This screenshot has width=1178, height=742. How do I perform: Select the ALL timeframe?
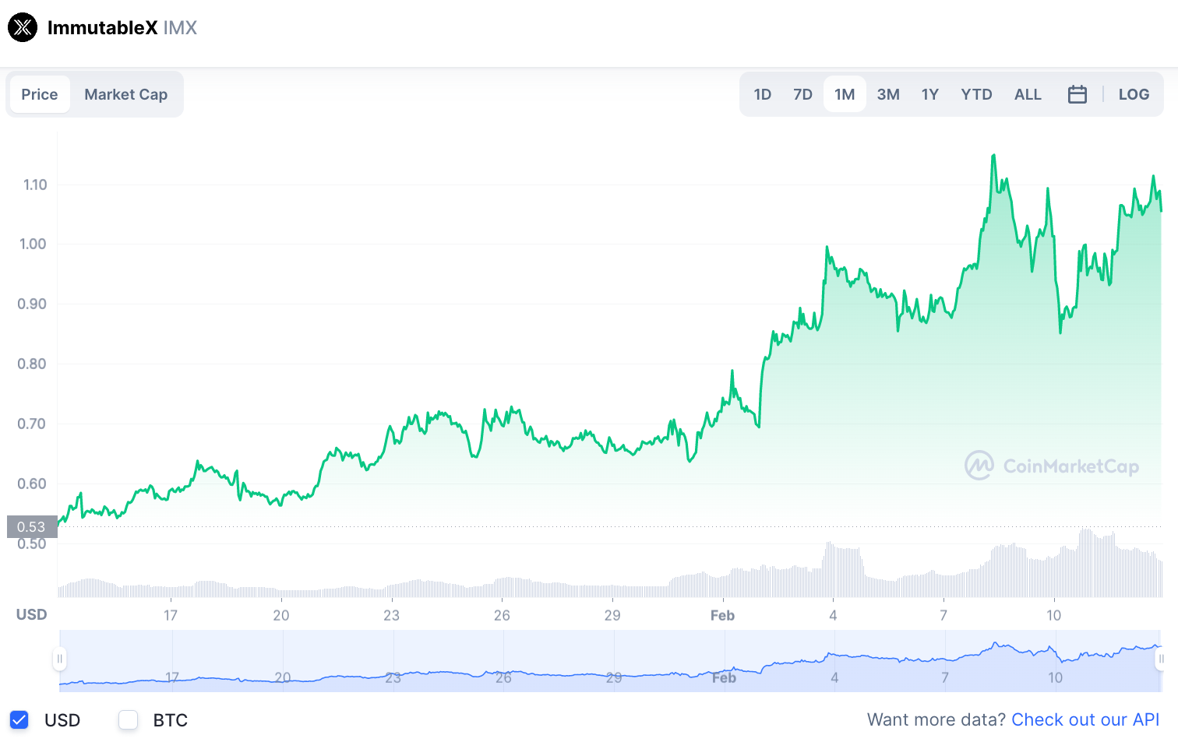click(1028, 93)
